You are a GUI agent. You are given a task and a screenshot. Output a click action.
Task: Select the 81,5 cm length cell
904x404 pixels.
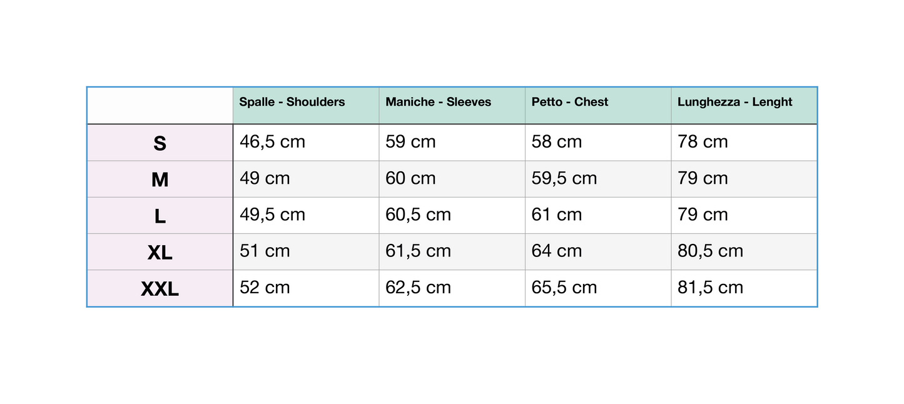(710, 288)
